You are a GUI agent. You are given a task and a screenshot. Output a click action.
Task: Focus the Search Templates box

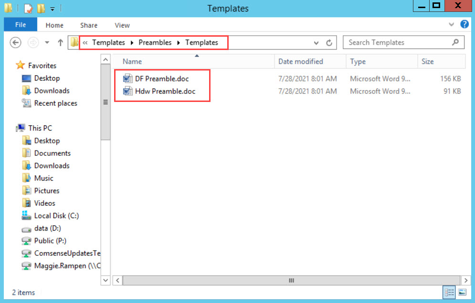pos(403,42)
